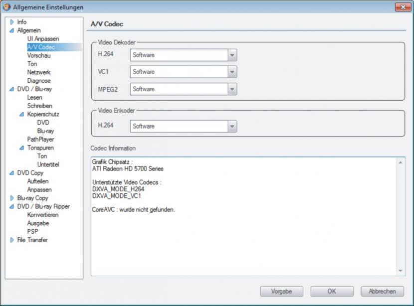Open the DVD entry under Kopierschutz
The height and width of the screenshot is (306, 414).
(x=43, y=123)
